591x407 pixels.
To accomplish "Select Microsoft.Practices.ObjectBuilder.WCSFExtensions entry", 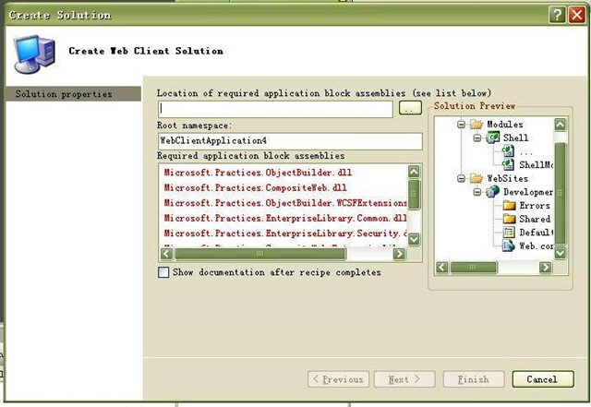I will click(285, 203).
